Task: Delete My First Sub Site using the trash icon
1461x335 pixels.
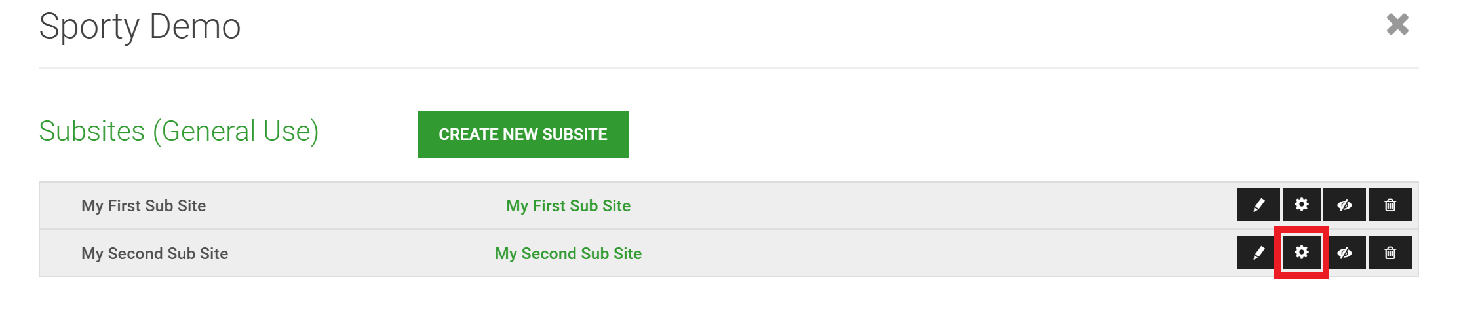Action: [x=1390, y=205]
